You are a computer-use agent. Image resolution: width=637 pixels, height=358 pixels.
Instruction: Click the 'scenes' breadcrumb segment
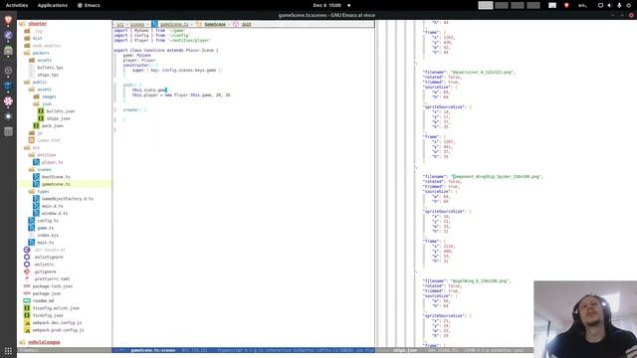click(137, 25)
